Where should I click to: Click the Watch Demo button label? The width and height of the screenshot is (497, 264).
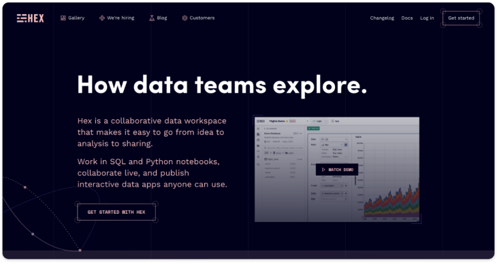(x=340, y=170)
